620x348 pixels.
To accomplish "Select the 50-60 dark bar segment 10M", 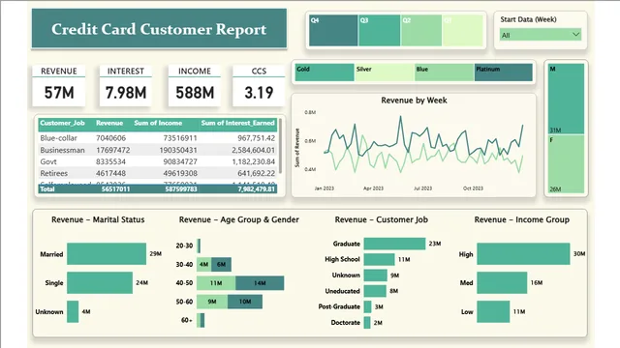I will [x=245, y=302].
